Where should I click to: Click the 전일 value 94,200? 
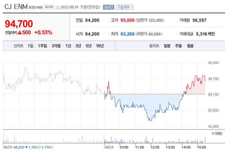[x=92, y=20]
